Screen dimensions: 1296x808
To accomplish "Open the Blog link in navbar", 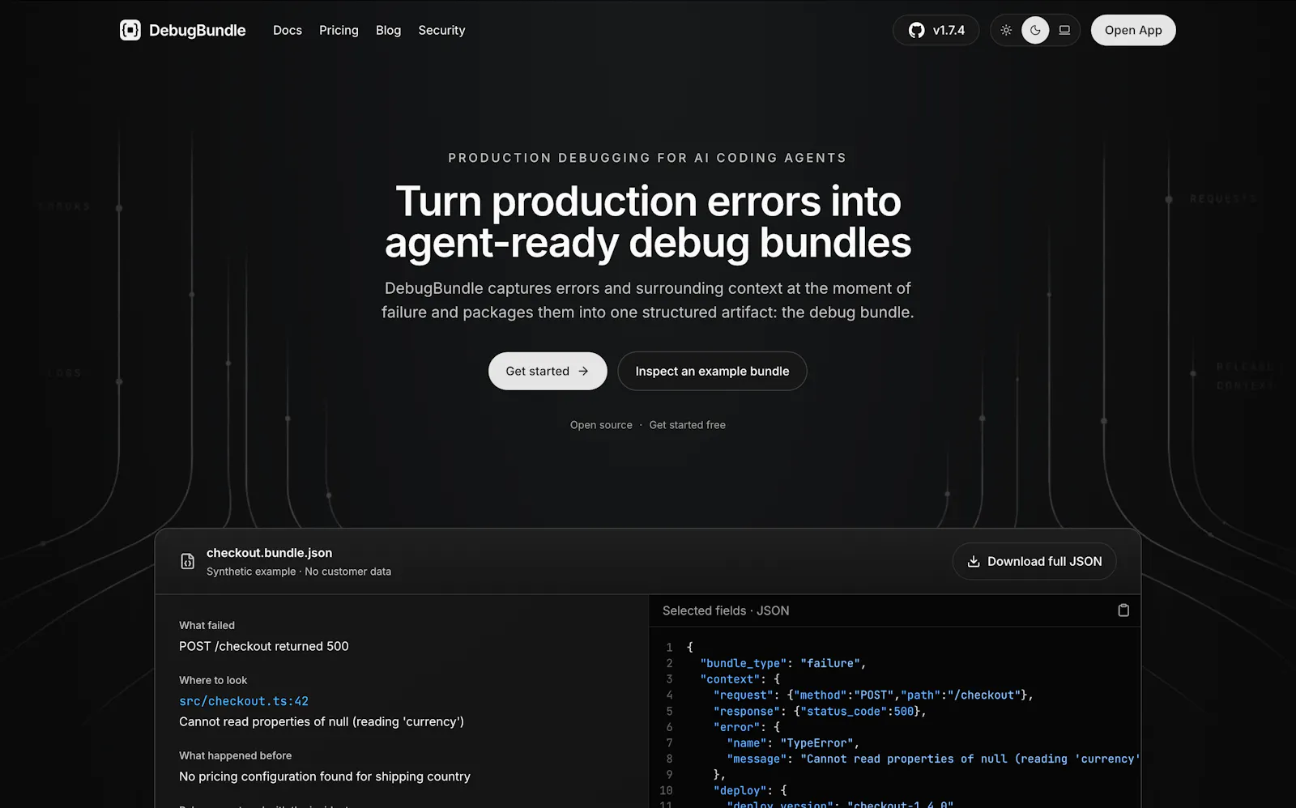I will tap(388, 30).
